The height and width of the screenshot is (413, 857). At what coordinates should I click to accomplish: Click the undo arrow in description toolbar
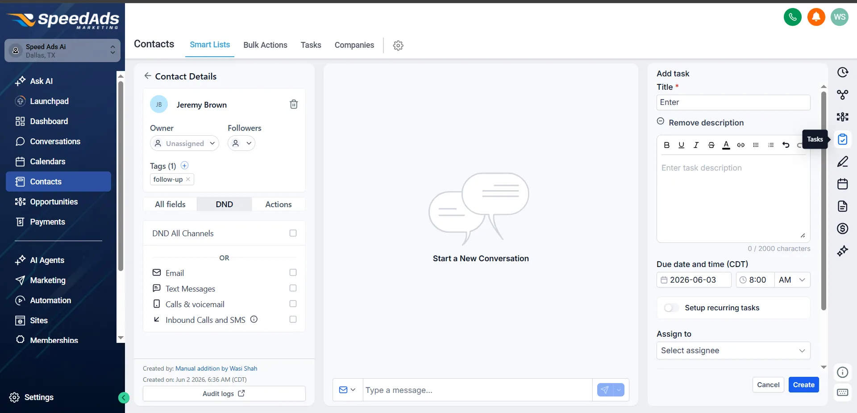click(786, 145)
